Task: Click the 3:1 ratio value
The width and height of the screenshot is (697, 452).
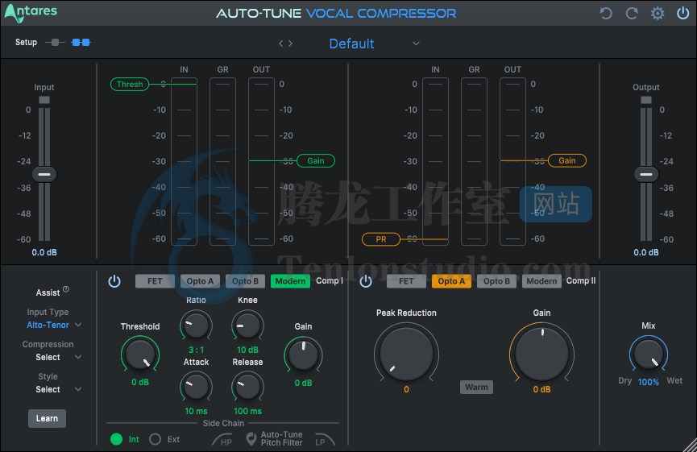Action: [x=196, y=350]
